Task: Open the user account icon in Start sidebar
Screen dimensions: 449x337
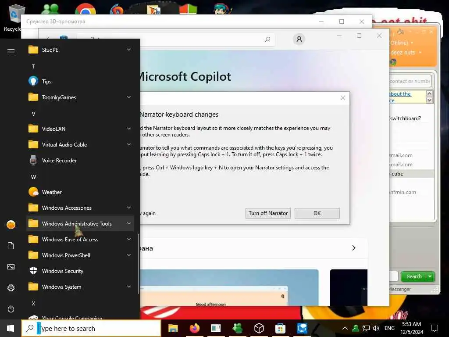Action: pyautogui.click(x=11, y=225)
